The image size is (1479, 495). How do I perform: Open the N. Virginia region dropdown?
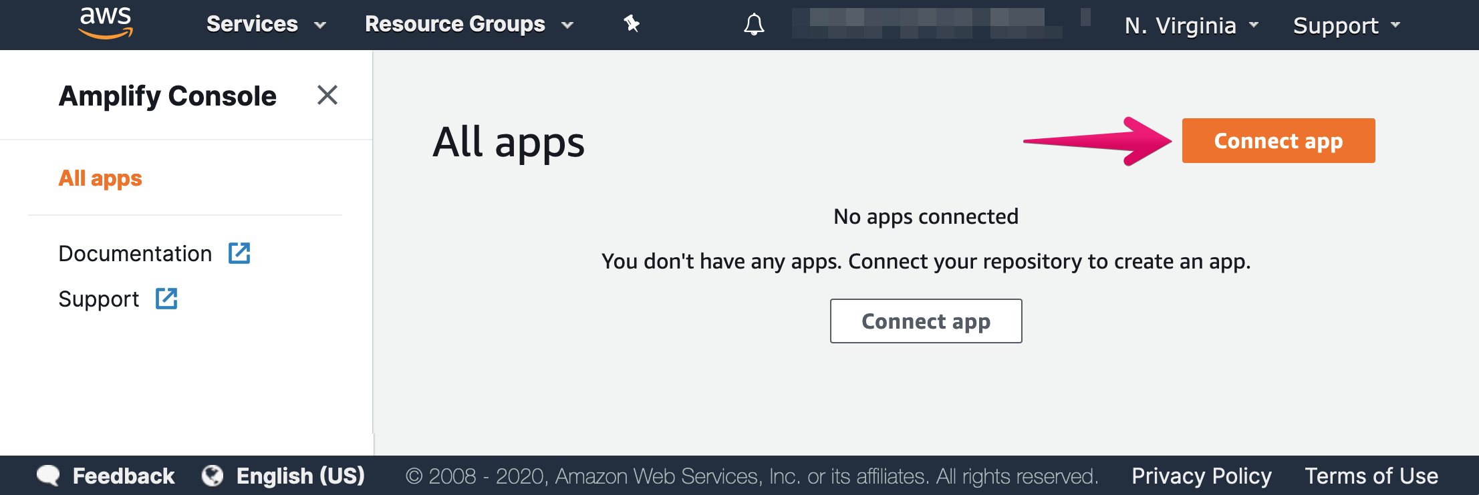(1192, 25)
